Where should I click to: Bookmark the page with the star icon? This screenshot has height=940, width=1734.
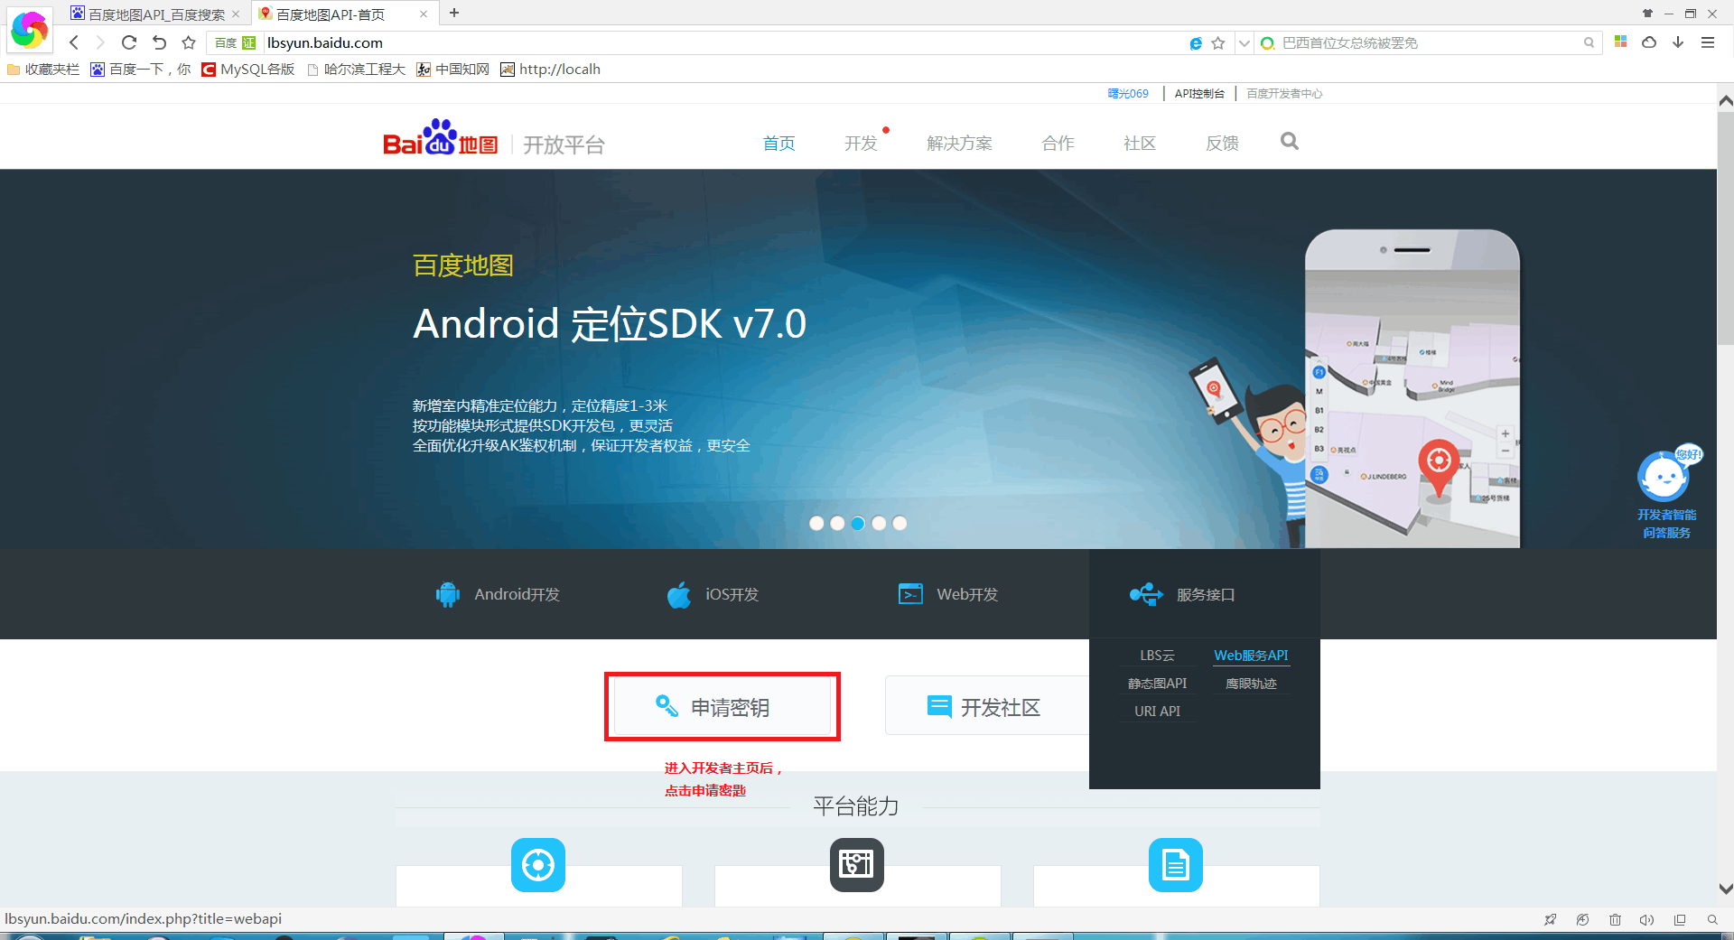(x=1217, y=42)
